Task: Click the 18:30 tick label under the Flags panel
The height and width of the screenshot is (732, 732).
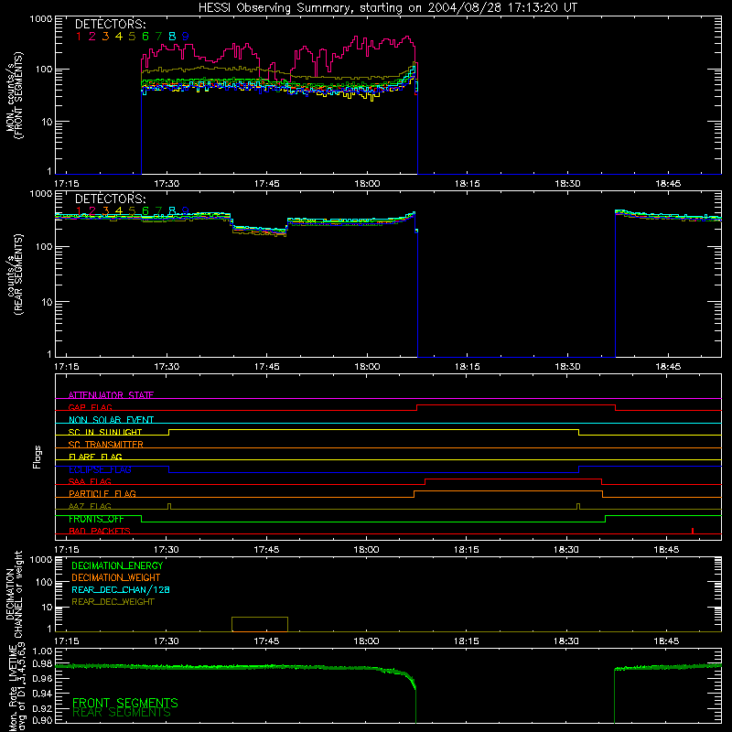Action: [566, 550]
